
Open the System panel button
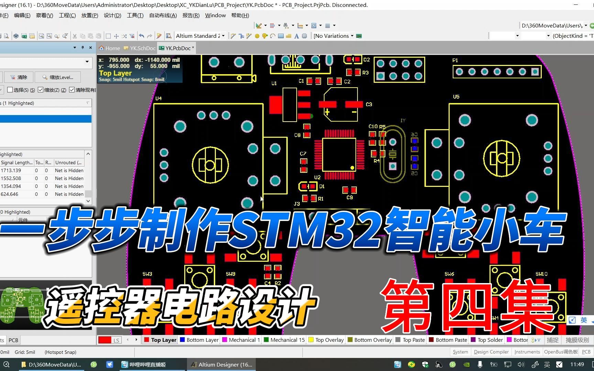(x=460, y=352)
